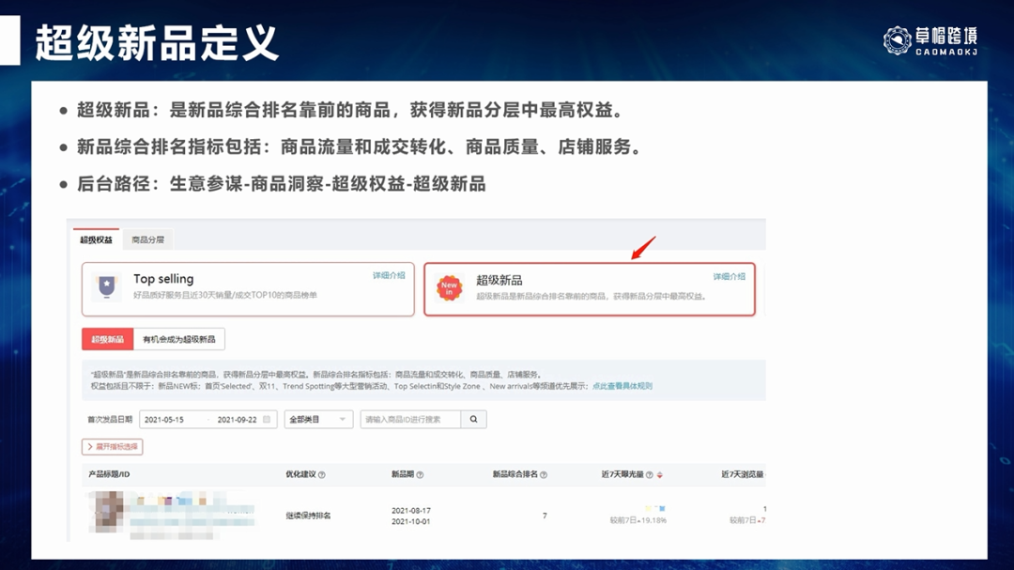
Task: Select the red 超级新品 sub-tab
Action: [107, 339]
